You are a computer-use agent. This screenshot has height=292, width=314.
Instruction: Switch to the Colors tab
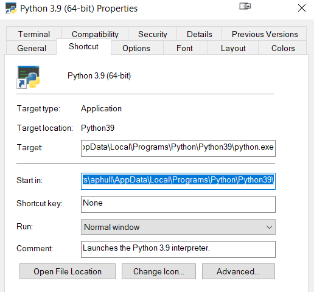click(283, 48)
